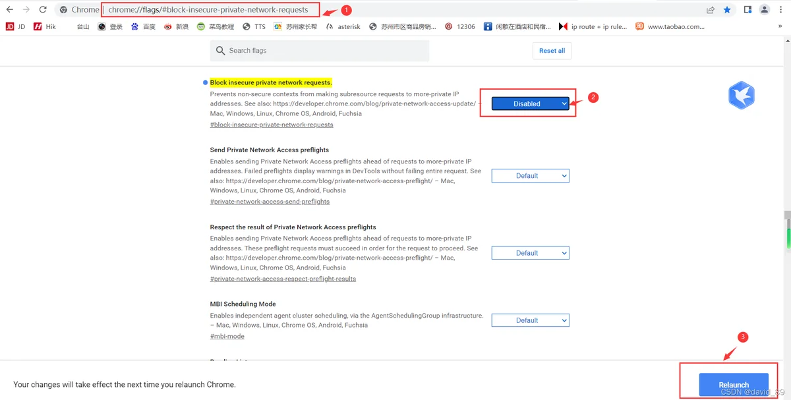Open the 闲散在酒店和民宿 bookmark
This screenshot has width=791, height=400.
tap(517, 26)
